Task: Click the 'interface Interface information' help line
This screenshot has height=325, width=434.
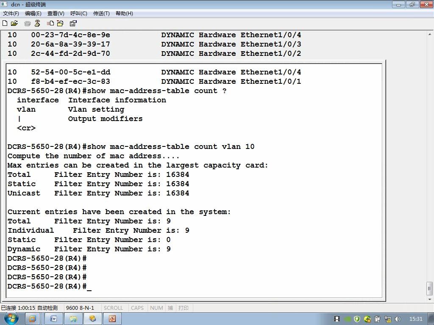Action: [92, 100]
